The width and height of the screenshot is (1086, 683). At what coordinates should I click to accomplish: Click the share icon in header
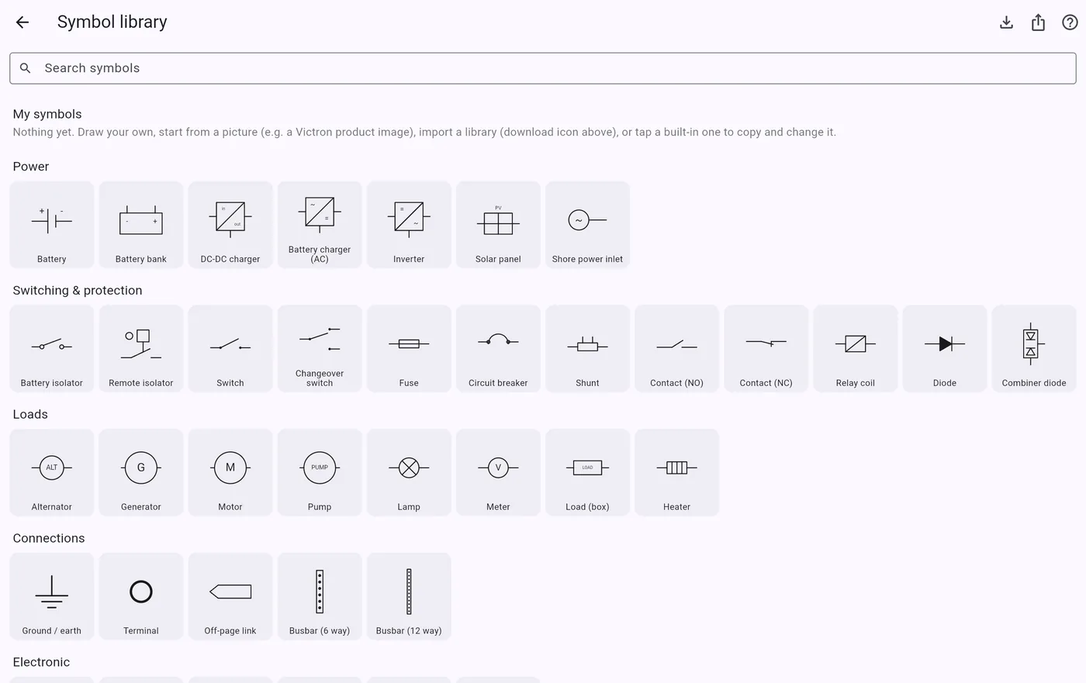[1038, 22]
